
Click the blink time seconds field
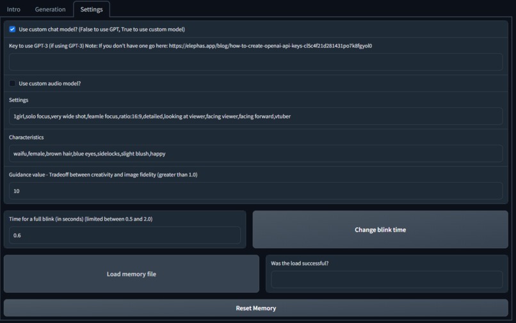click(x=125, y=235)
